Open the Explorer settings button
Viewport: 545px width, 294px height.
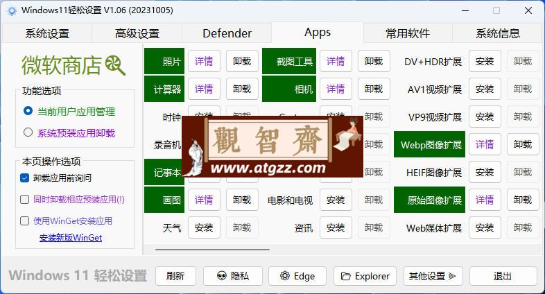coord(365,276)
